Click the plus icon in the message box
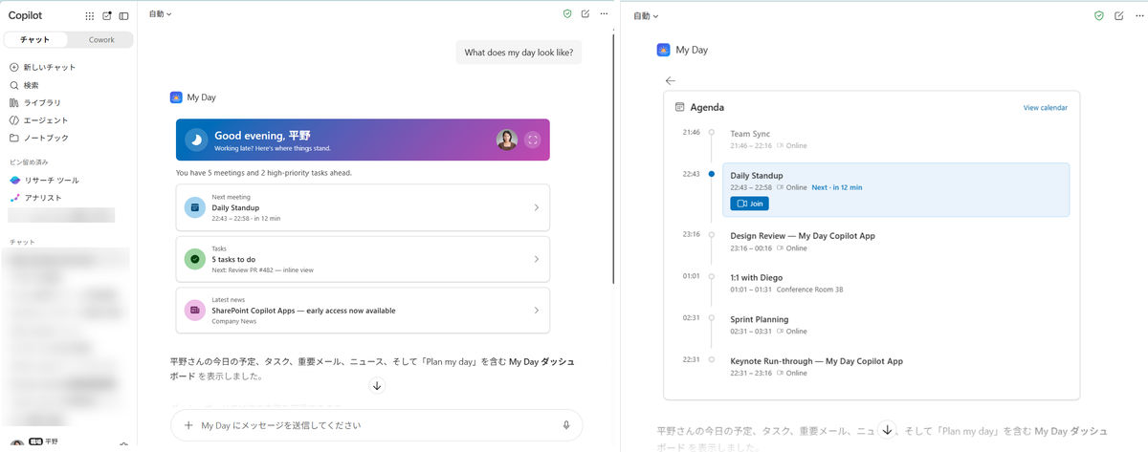 (188, 425)
